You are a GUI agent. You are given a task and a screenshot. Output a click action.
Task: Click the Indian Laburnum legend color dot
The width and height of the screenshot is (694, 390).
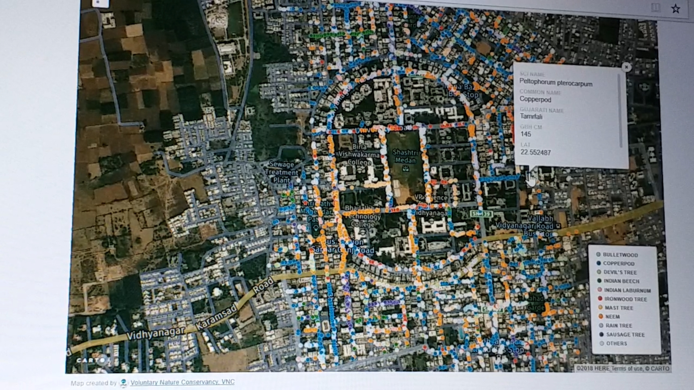600,290
